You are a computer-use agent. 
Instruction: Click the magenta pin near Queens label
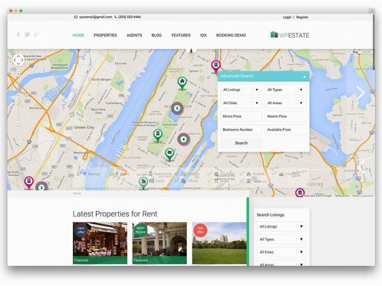click(300, 192)
